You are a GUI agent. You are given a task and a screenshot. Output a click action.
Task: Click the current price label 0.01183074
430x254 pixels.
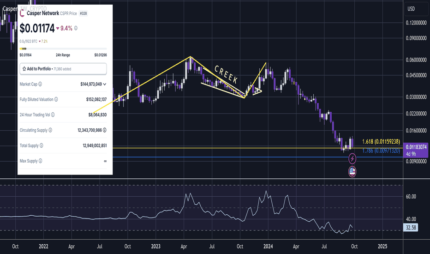click(416, 147)
